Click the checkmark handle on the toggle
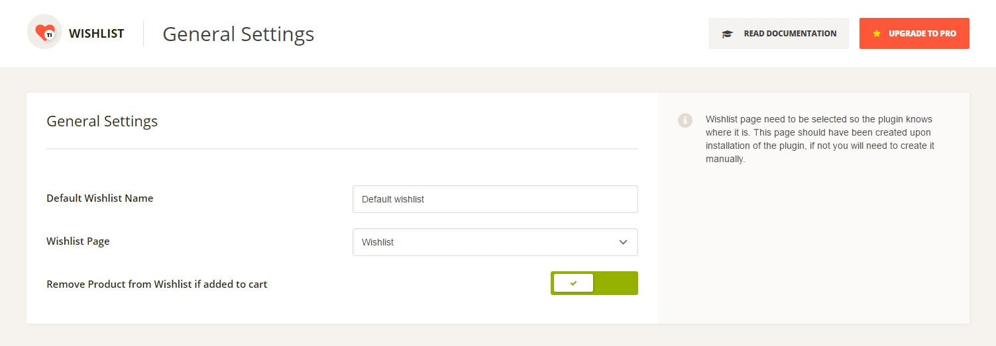 [x=573, y=283]
